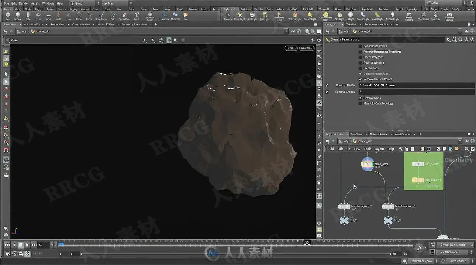Viewport: 476px width, 265px height.
Task: Open the Persp viewport dropdown
Action: point(291,48)
